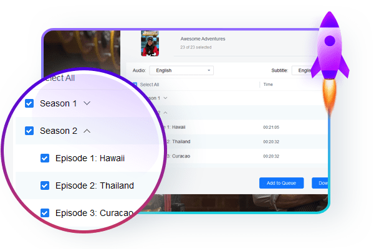Click the small 'Thailand' text in the background list

coord(181,141)
